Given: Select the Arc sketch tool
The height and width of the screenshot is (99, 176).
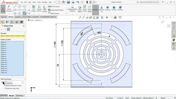Looking at the screenshot, I should pyautogui.click(x=20, y=10).
